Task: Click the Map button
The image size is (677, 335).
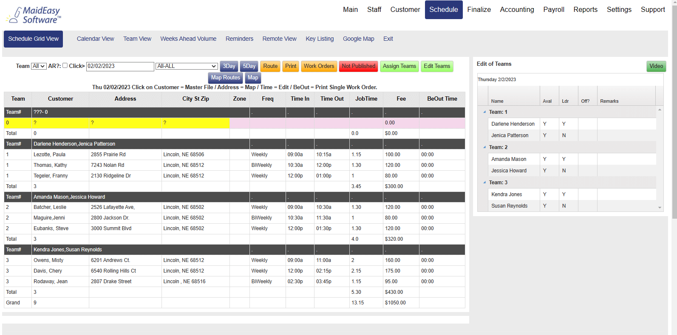Action: point(253,78)
